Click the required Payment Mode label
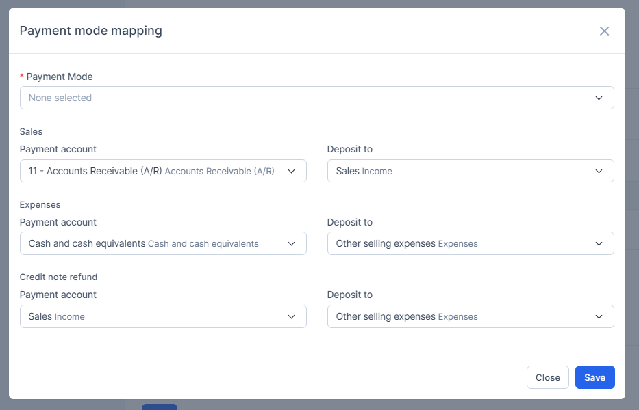Image resolution: width=639 pixels, height=410 pixels. 59,77
